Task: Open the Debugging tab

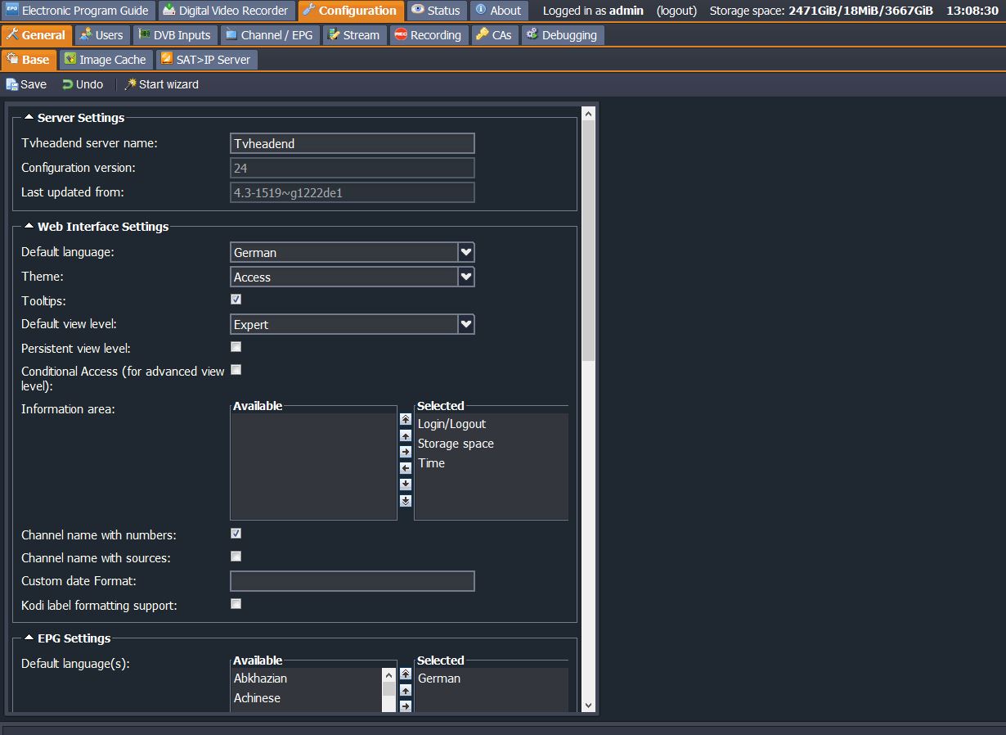Action: click(562, 35)
